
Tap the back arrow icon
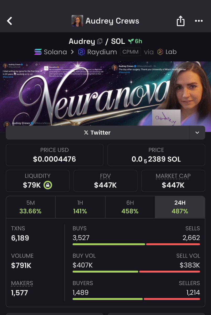point(10,21)
